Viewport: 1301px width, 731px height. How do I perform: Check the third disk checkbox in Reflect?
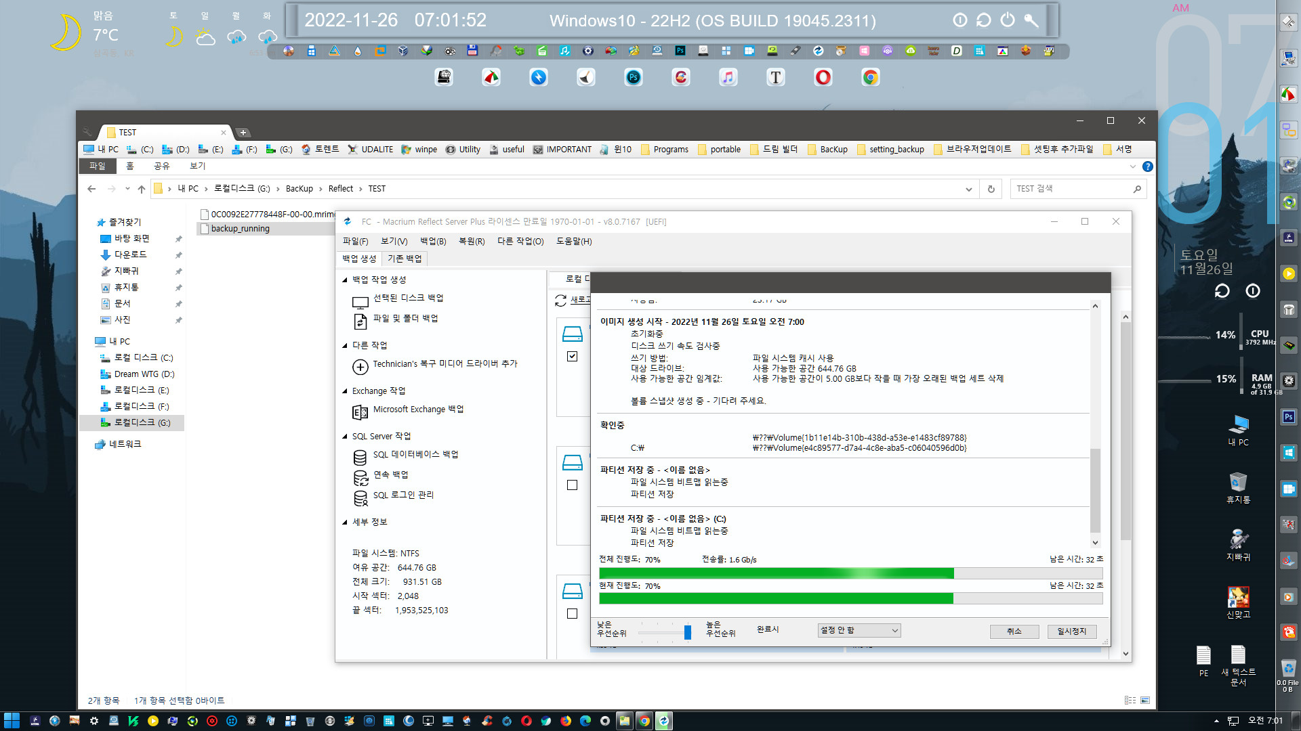pyautogui.click(x=573, y=614)
